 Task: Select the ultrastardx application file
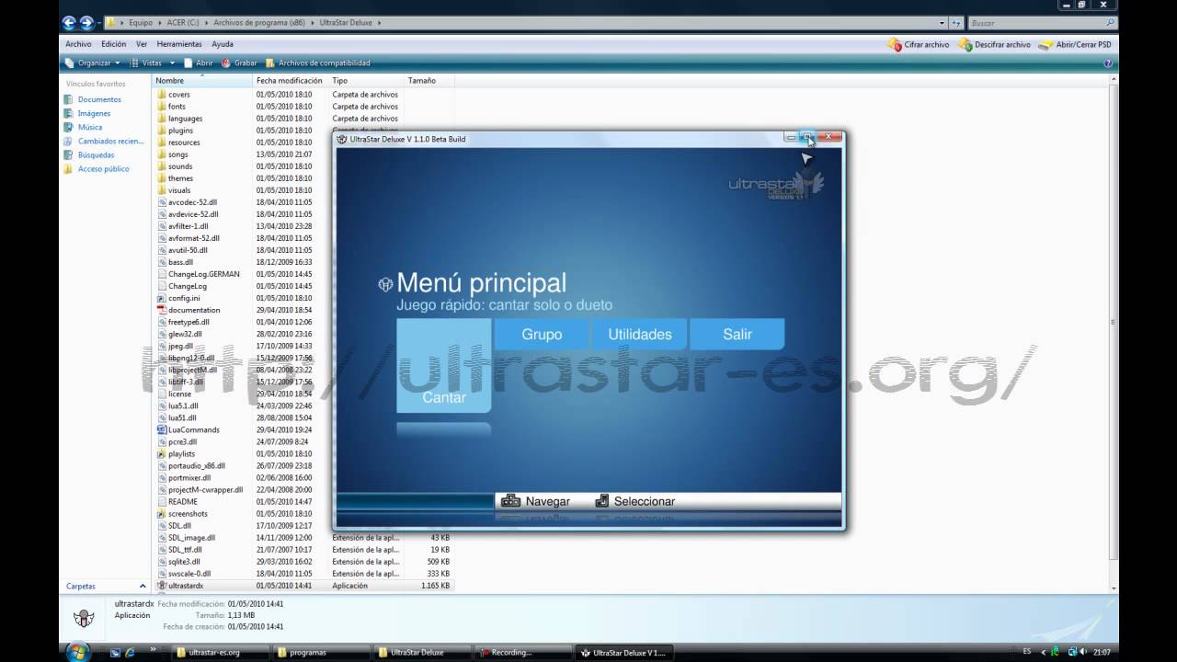[x=179, y=586]
